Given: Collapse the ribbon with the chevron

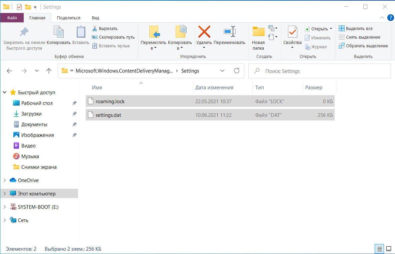Looking at the screenshot, I should click(382, 18).
